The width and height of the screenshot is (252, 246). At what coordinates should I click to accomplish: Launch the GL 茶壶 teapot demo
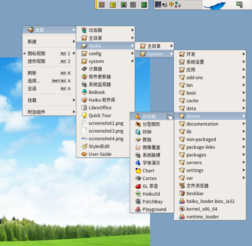tap(152, 186)
